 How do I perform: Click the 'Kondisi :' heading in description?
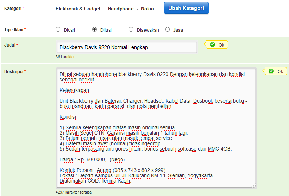[69, 117]
